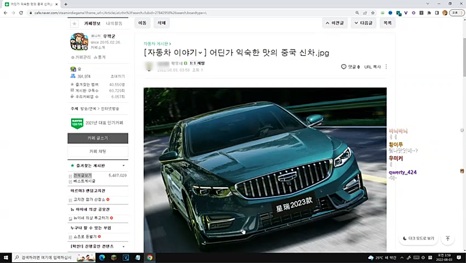Click the 초대하기 invite link
This screenshot has width=466, height=263.
click(x=118, y=76)
